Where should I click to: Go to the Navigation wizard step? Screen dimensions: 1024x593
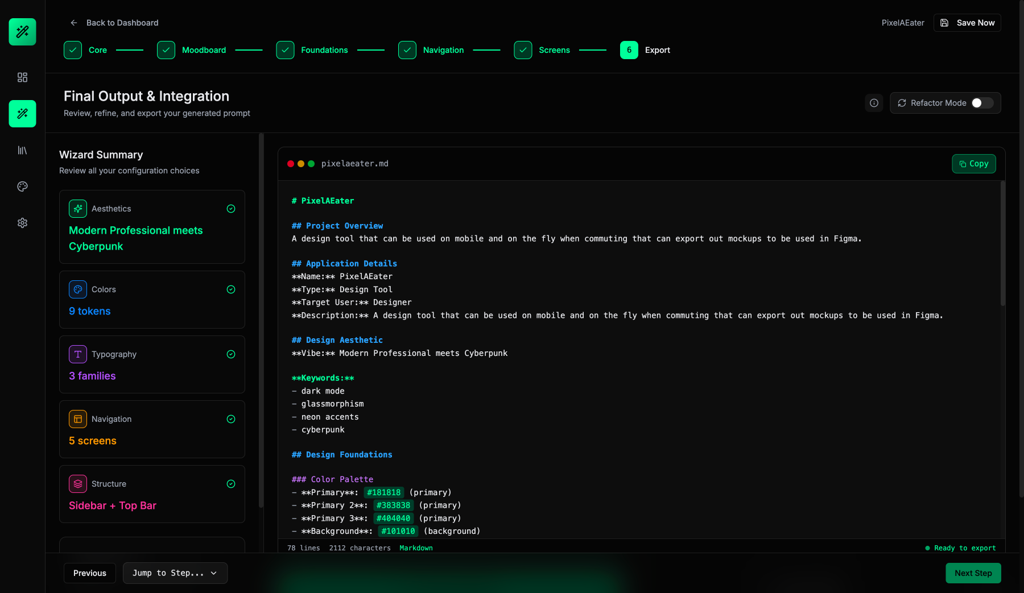431,50
